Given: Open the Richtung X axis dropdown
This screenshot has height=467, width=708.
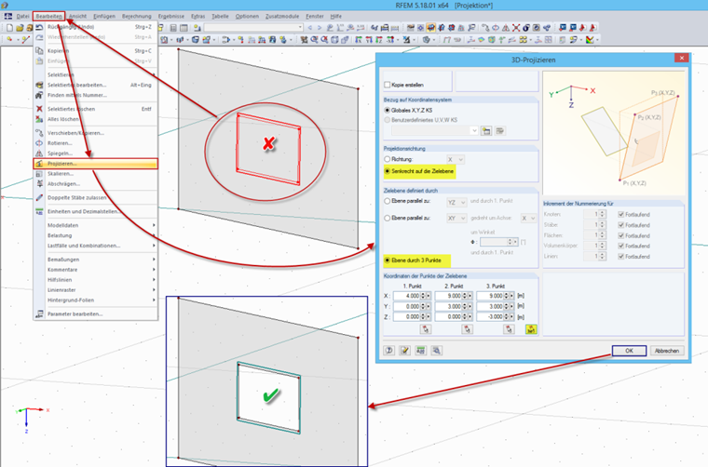Looking at the screenshot, I should 456,160.
